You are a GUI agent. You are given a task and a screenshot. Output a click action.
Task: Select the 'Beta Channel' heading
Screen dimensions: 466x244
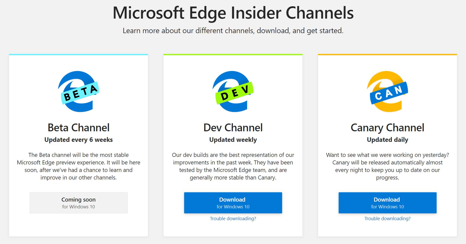[x=78, y=128]
